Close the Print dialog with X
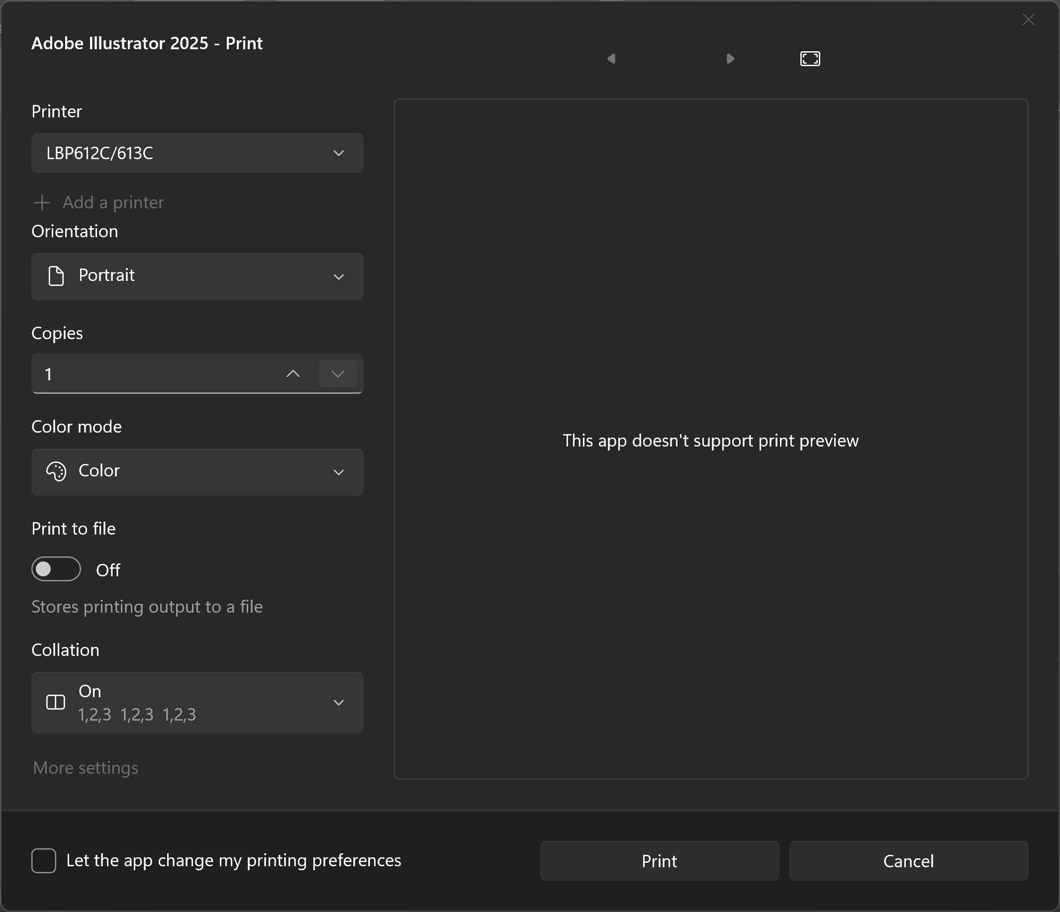The width and height of the screenshot is (1060, 912). click(1028, 20)
